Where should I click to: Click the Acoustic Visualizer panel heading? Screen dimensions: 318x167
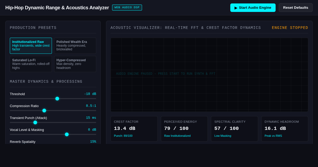pos(186,28)
